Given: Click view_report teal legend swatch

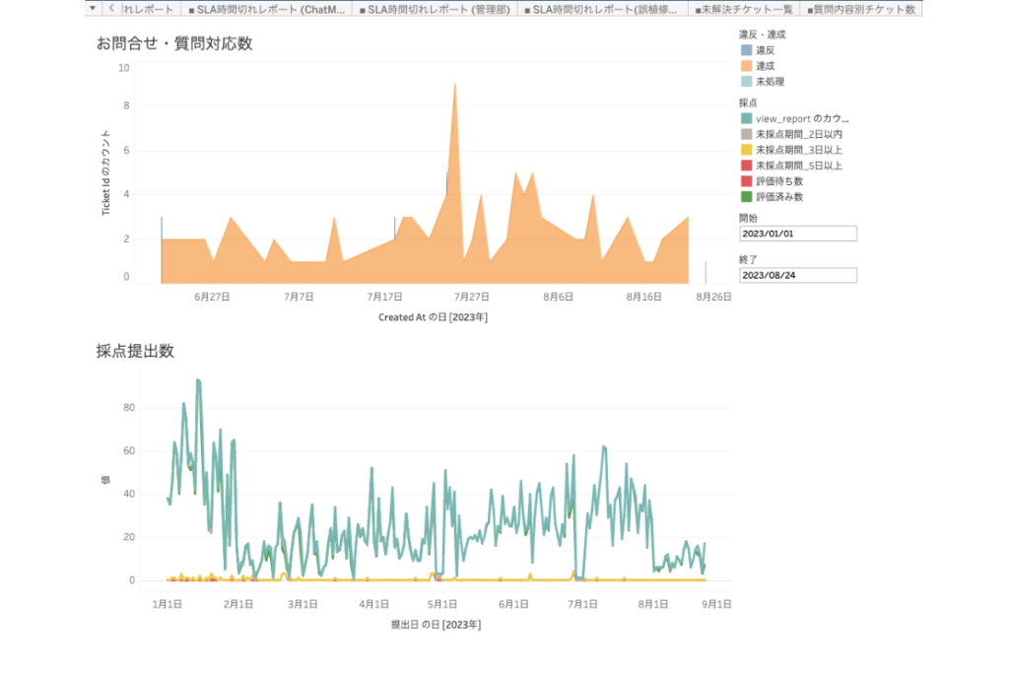Looking at the screenshot, I should 746,118.
